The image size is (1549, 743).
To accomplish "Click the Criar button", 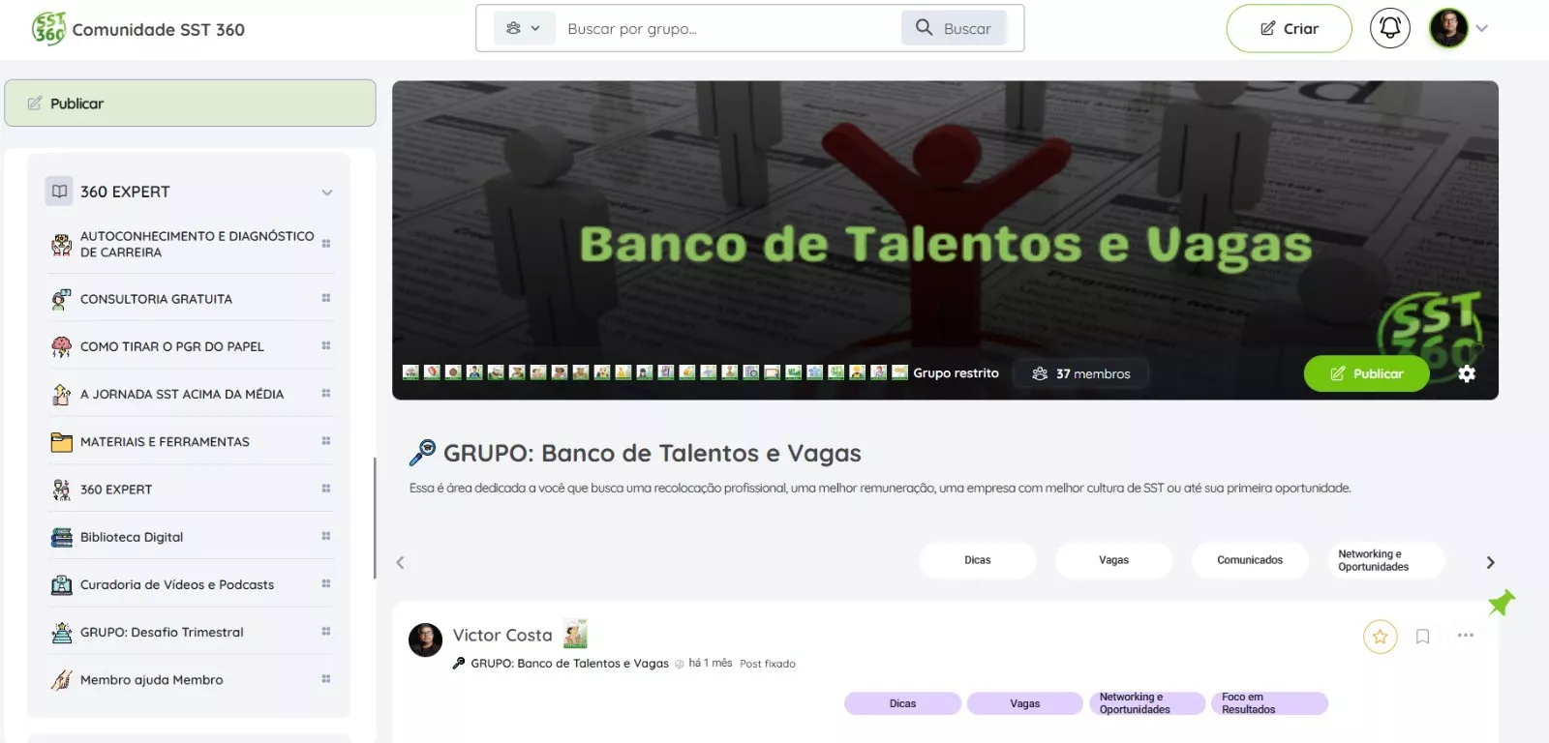I will [x=1289, y=28].
